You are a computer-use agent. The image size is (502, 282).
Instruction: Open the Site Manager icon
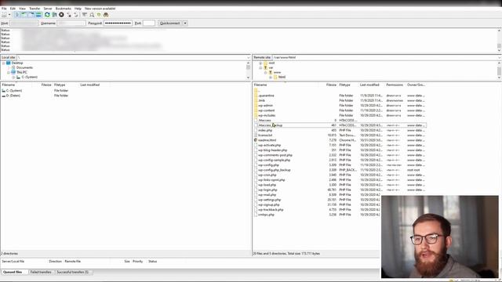4,15
